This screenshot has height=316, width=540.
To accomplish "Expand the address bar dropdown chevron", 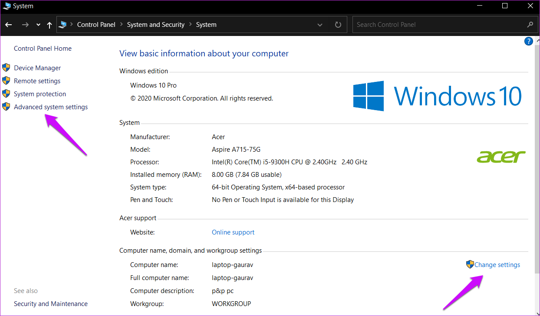I will (320, 25).
